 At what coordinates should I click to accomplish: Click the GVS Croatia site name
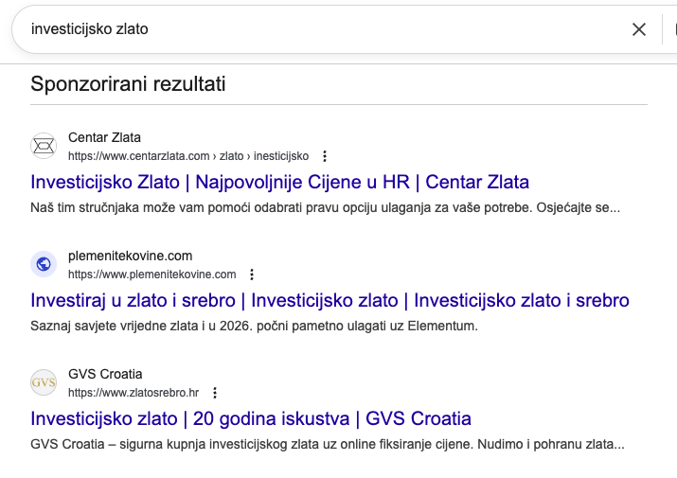pos(105,374)
